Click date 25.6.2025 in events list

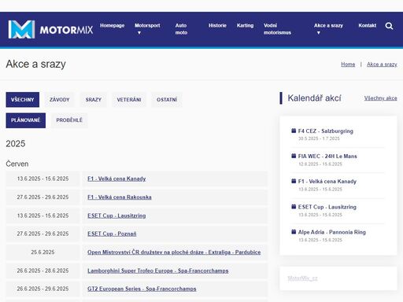pyautogui.click(x=43, y=252)
